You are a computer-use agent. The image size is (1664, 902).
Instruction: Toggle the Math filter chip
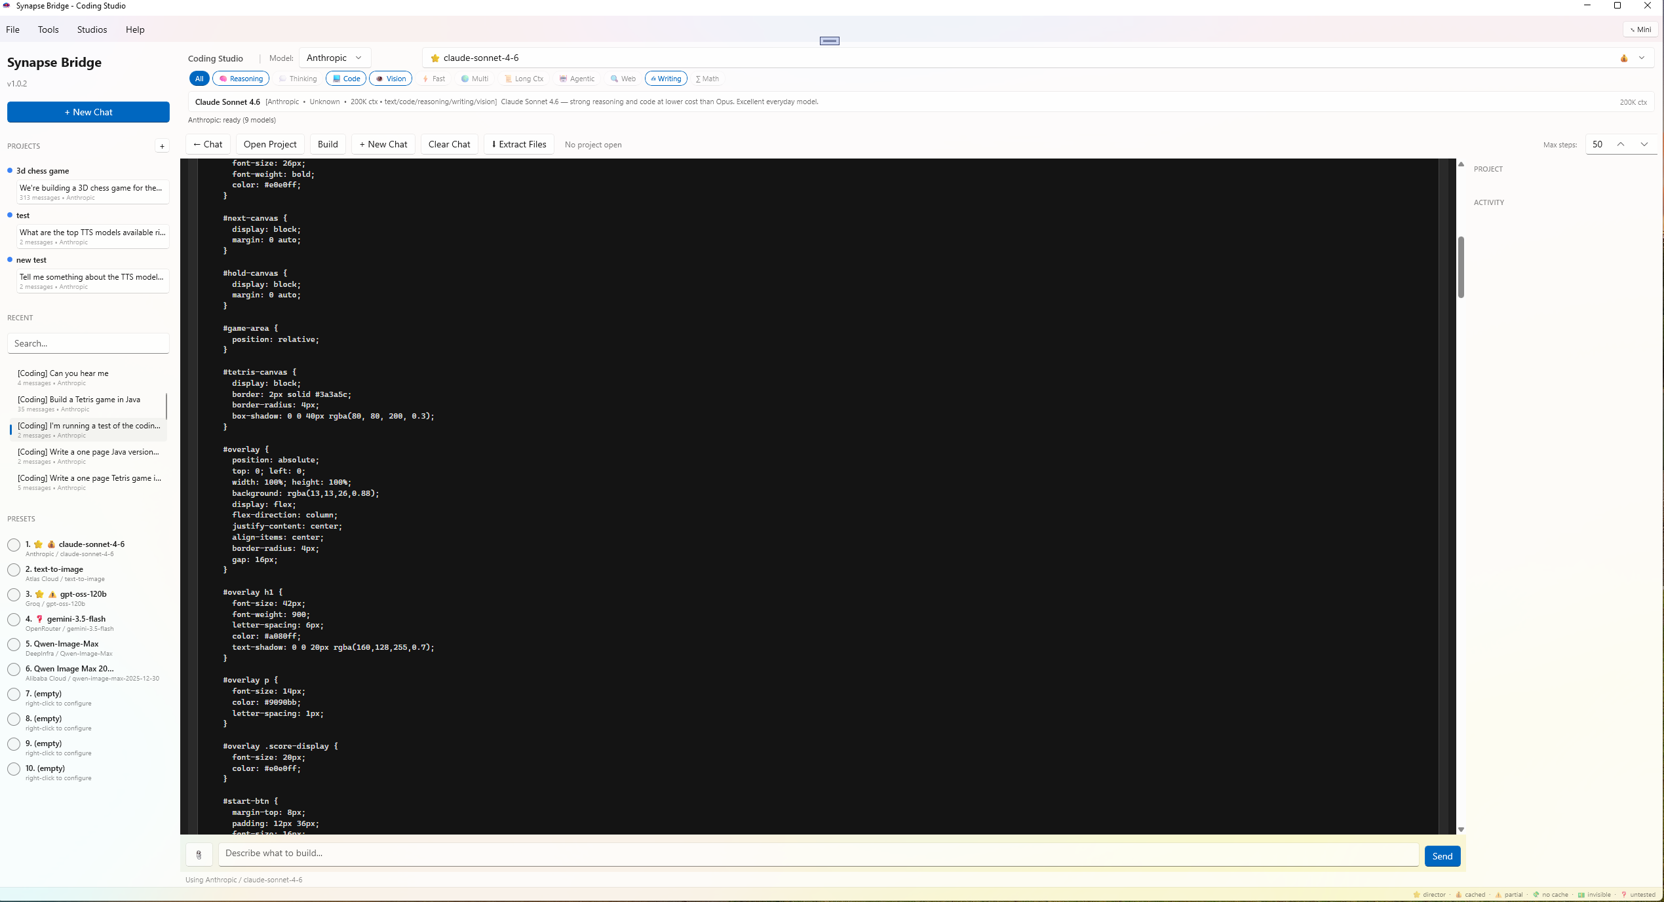(707, 79)
